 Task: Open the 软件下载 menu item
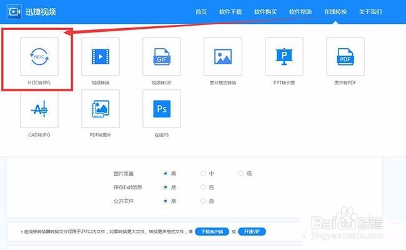tap(230, 12)
